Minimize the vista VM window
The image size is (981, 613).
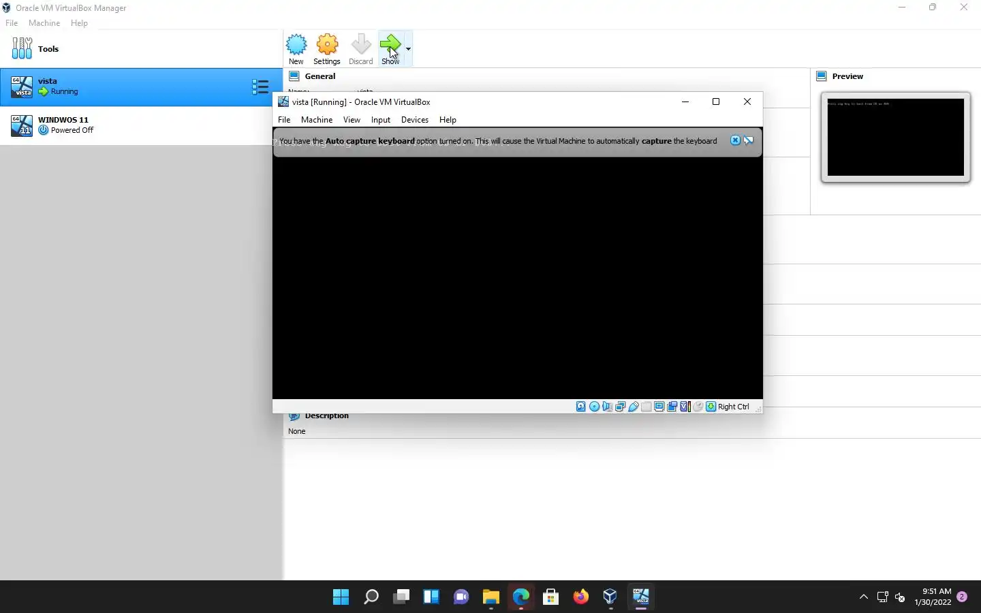(685, 101)
